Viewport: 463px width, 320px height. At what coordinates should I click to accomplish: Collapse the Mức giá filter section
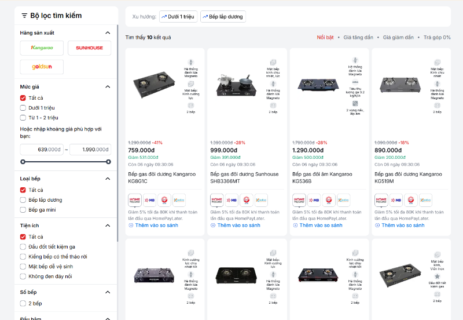point(108,87)
